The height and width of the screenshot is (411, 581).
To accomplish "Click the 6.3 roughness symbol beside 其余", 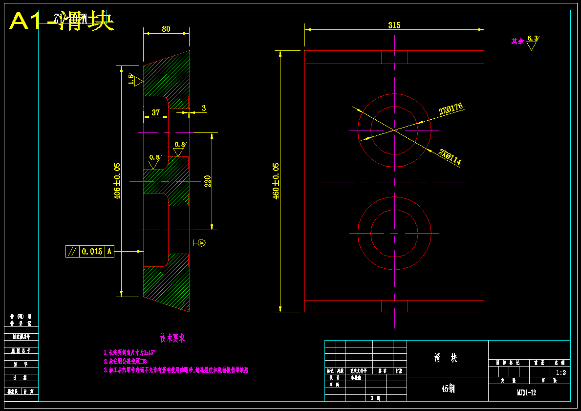I will pyautogui.click(x=533, y=43).
